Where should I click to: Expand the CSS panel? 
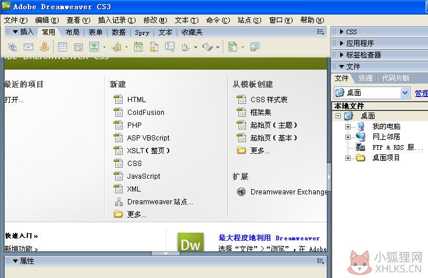pos(341,32)
